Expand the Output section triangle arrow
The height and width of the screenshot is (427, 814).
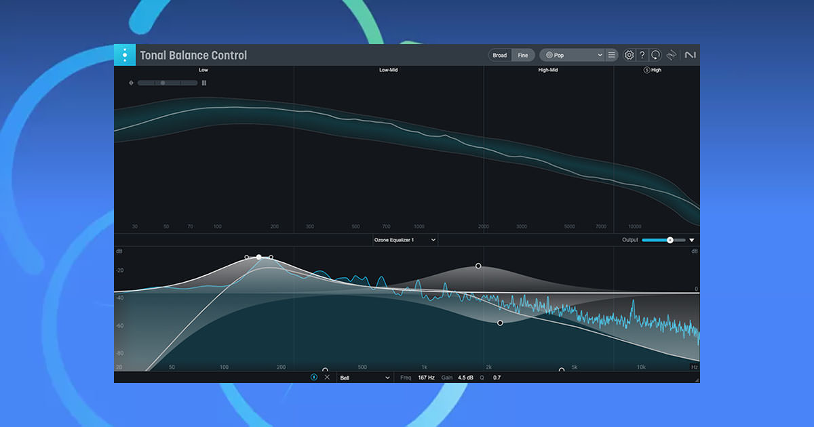pyautogui.click(x=692, y=240)
